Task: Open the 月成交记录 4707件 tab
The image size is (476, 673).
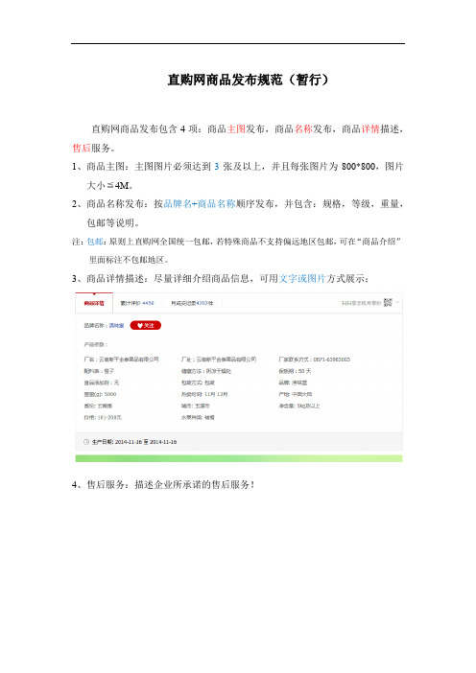Action: tap(192, 303)
